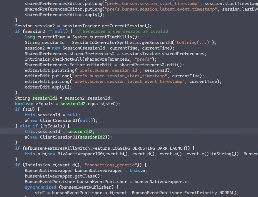Screen dimensions: 258x197
Task: Click "event.c().toString()" argument
Action: click(x=212, y=154)
